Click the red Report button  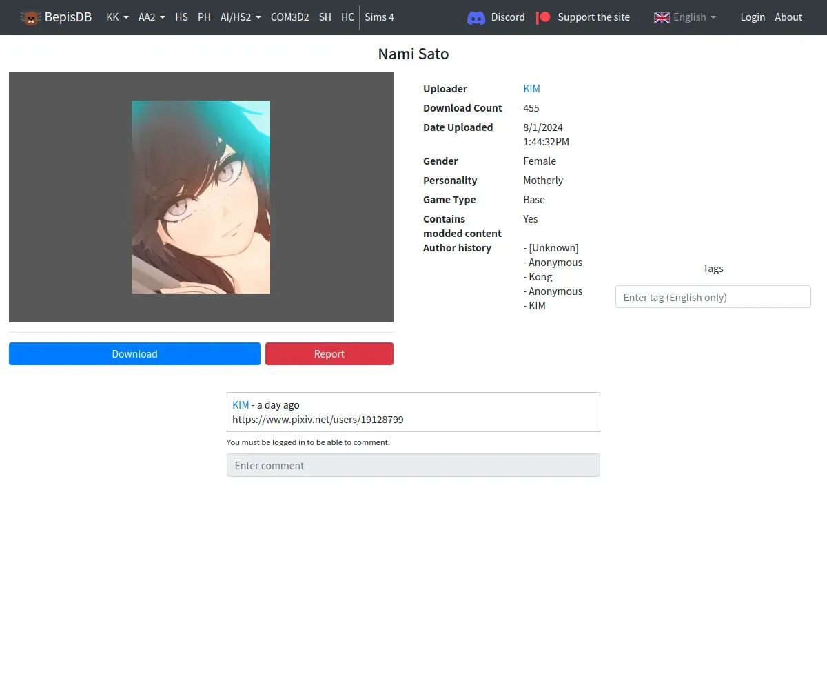tap(329, 353)
